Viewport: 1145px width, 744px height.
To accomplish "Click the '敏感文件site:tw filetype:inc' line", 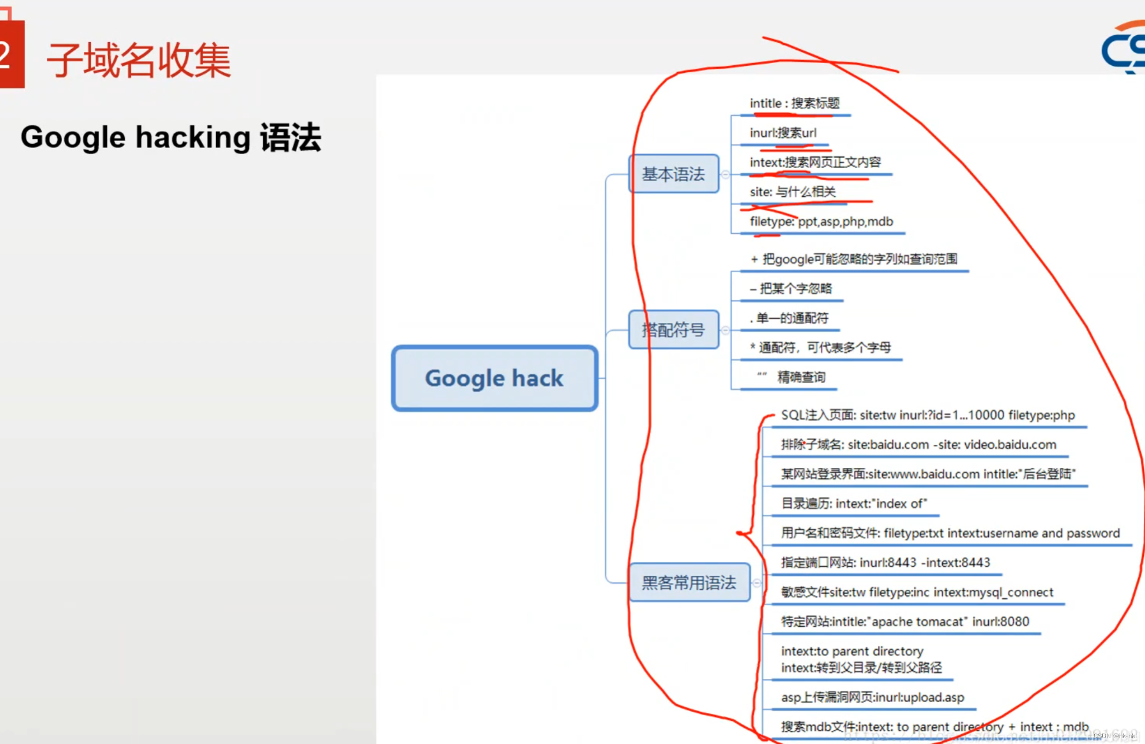I will 917,592.
